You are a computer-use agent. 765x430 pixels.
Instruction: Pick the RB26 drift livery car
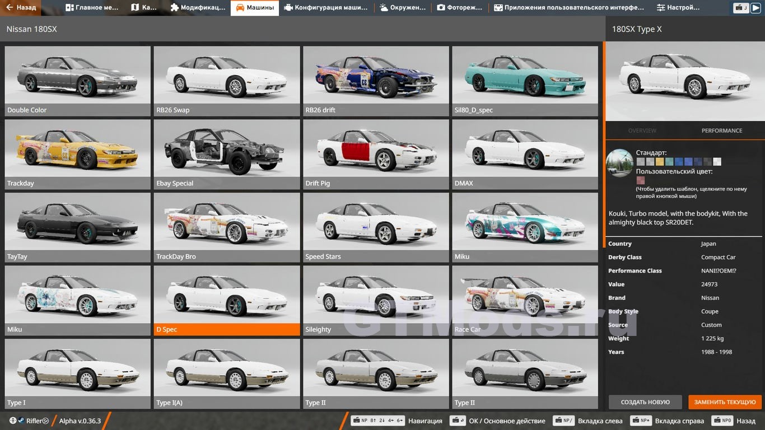click(x=376, y=81)
